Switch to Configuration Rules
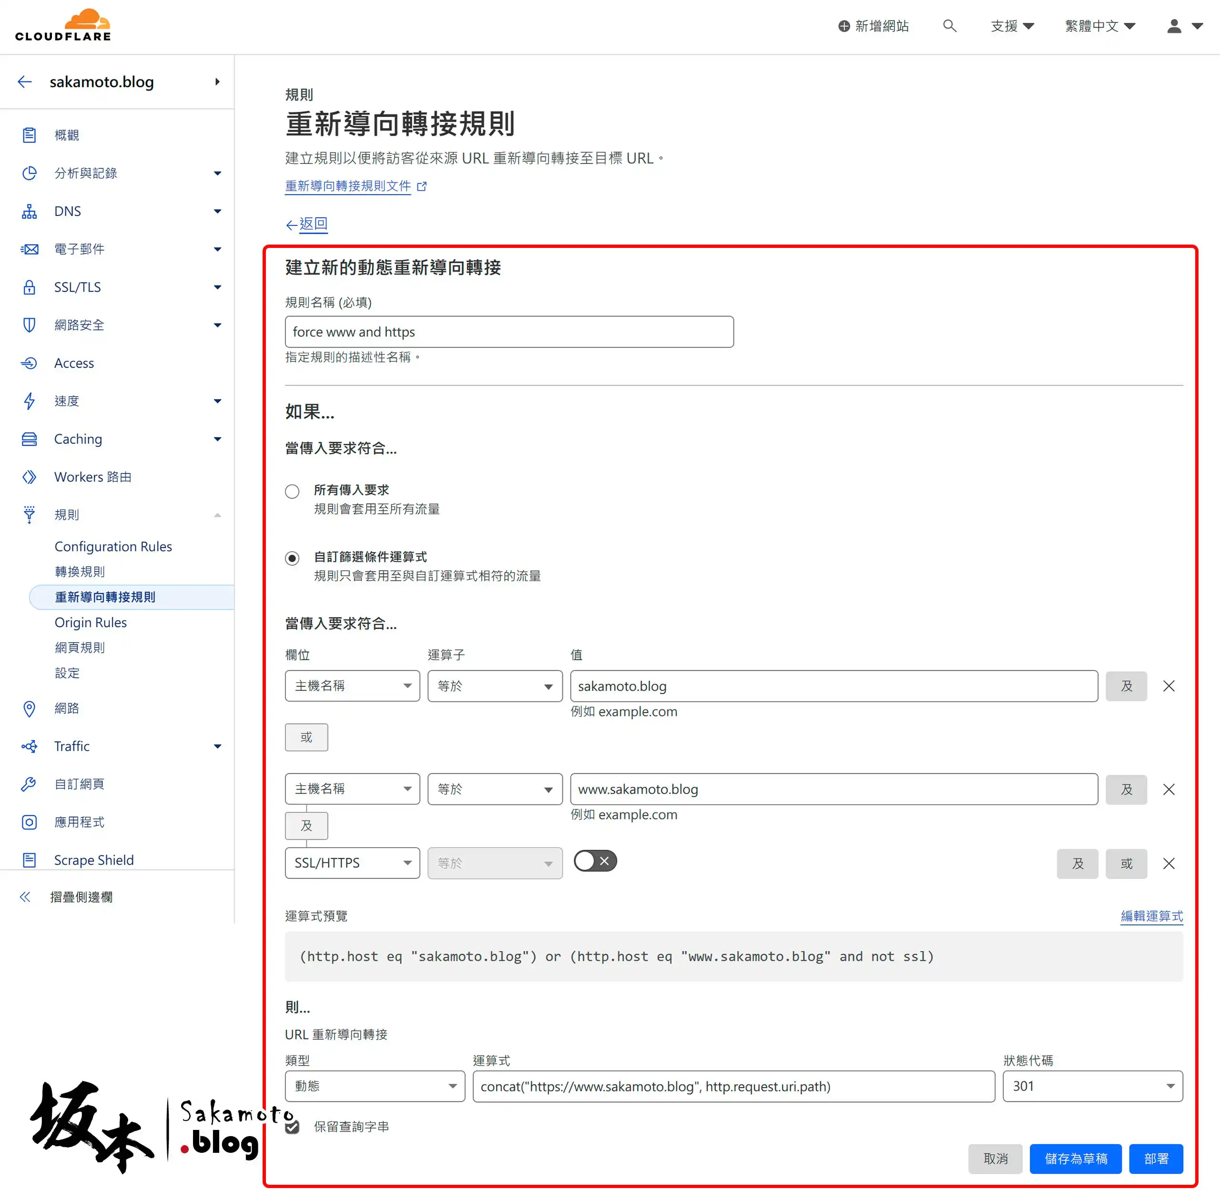This screenshot has height=1200, width=1220. (113, 546)
